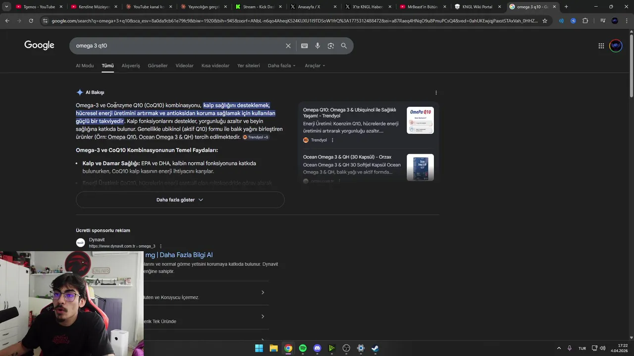
Task: Switch to the AI Modu tab
Action: (85, 66)
